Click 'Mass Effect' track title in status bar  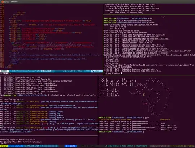click(x=127, y=146)
